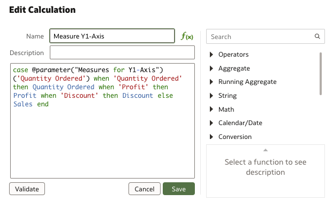Collapse description panel with up arrow
This screenshot has width=333, height=209.
266,150
